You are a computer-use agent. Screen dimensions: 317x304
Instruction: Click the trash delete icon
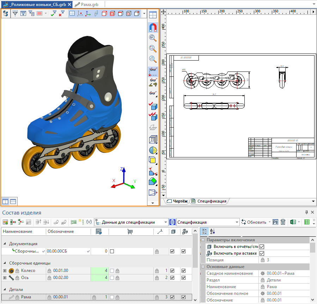tap(283, 222)
